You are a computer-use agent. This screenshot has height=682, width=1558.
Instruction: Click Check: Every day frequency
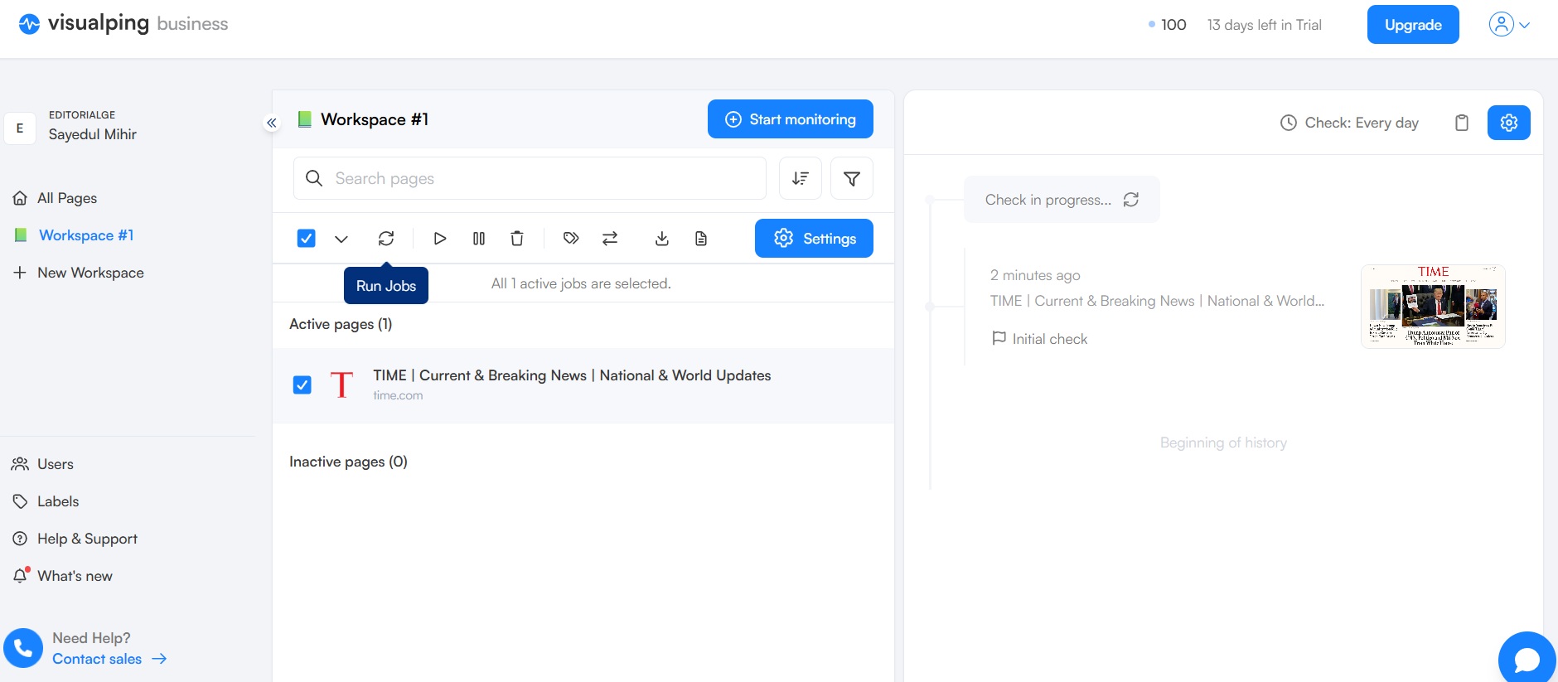(1362, 123)
